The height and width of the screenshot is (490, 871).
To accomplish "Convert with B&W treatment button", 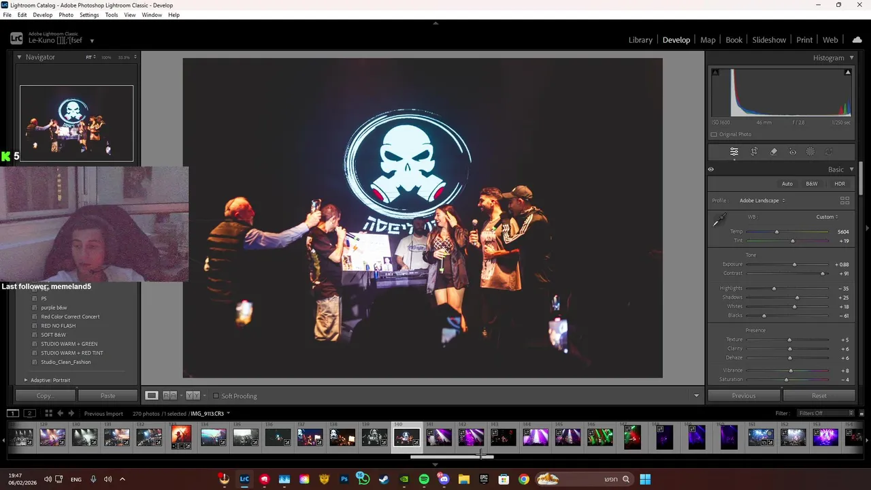I will coord(812,184).
